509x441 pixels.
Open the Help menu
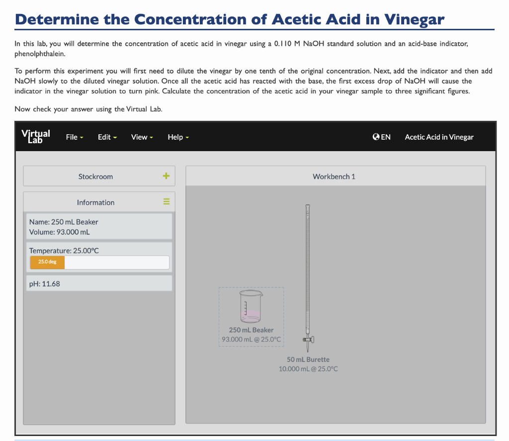point(178,137)
